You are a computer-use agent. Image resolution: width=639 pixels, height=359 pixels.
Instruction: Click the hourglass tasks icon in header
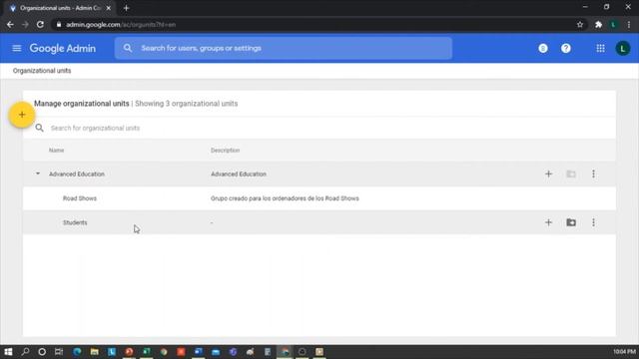tap(543, 49)
